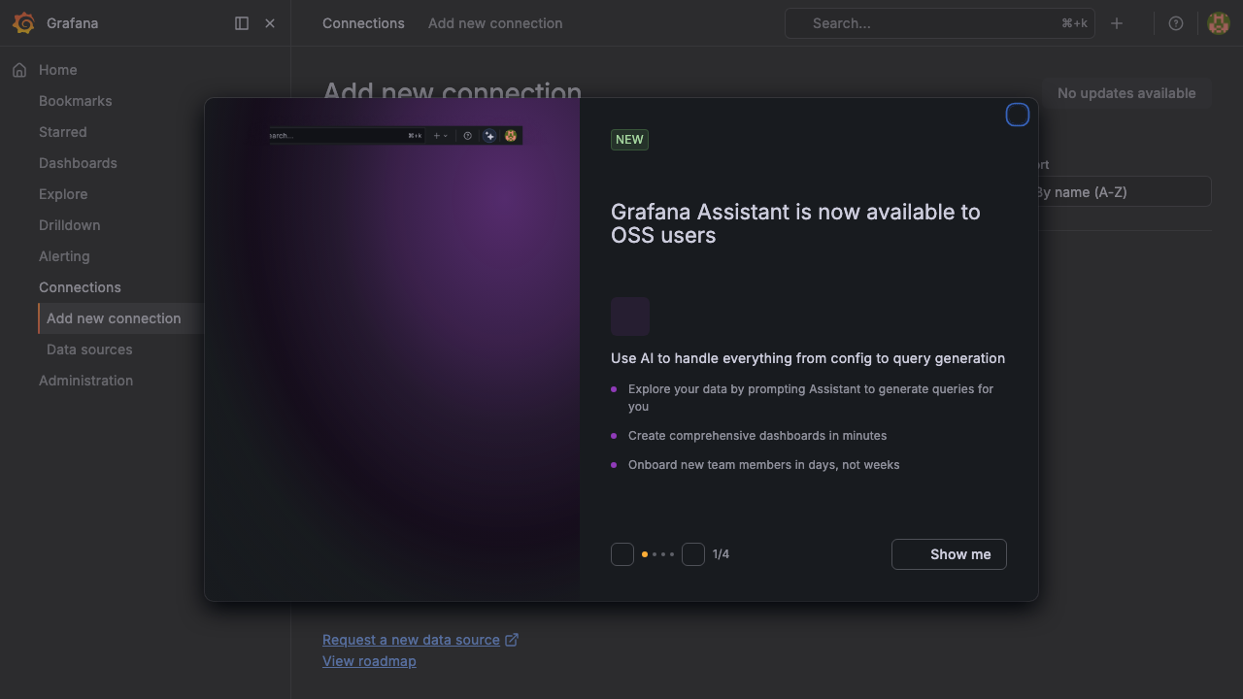Click the Show me button
Image resolution: width=1243 pixels, height=699 pixels.
(x=949, y=554)
